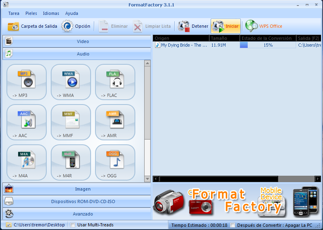Start conversion with the Iniciar button
The width and height of the screenshot is (323, 230).
(x=226, y=26)
